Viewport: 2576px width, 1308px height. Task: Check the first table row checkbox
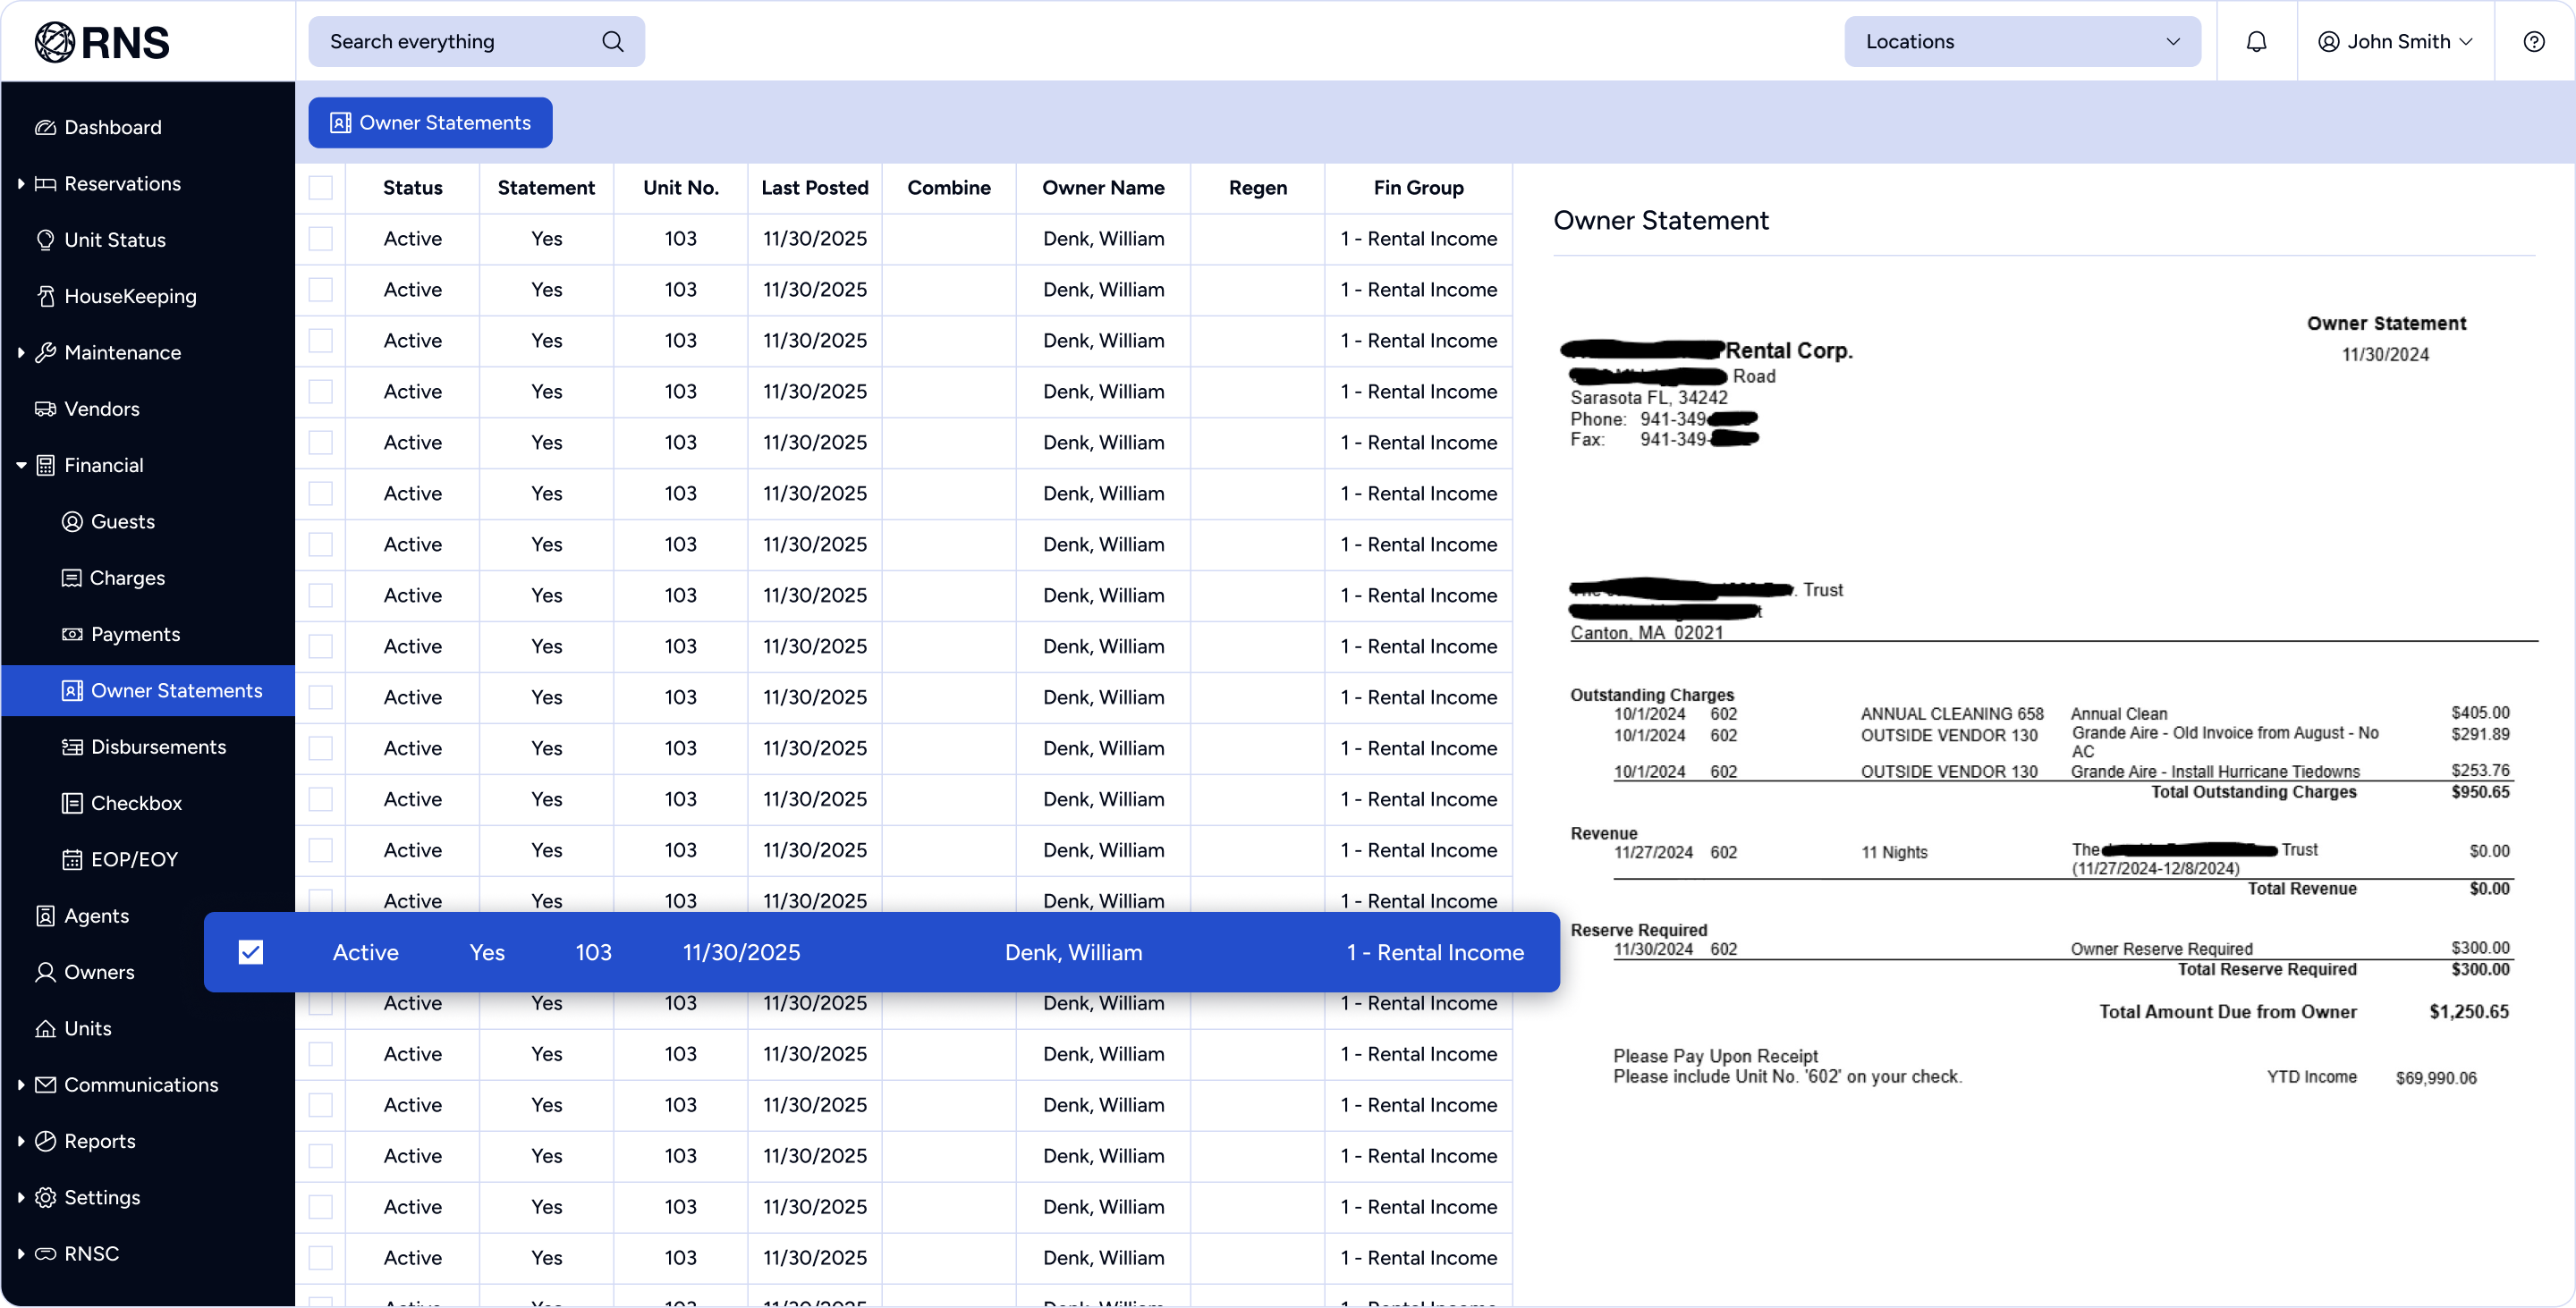point(320,239)
